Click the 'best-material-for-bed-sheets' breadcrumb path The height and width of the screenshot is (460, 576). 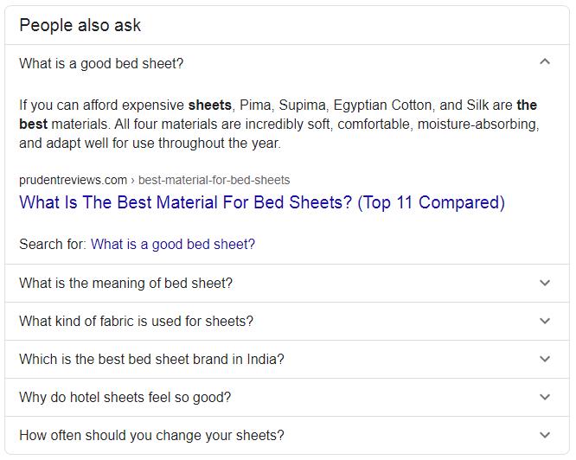coord(214,180)
